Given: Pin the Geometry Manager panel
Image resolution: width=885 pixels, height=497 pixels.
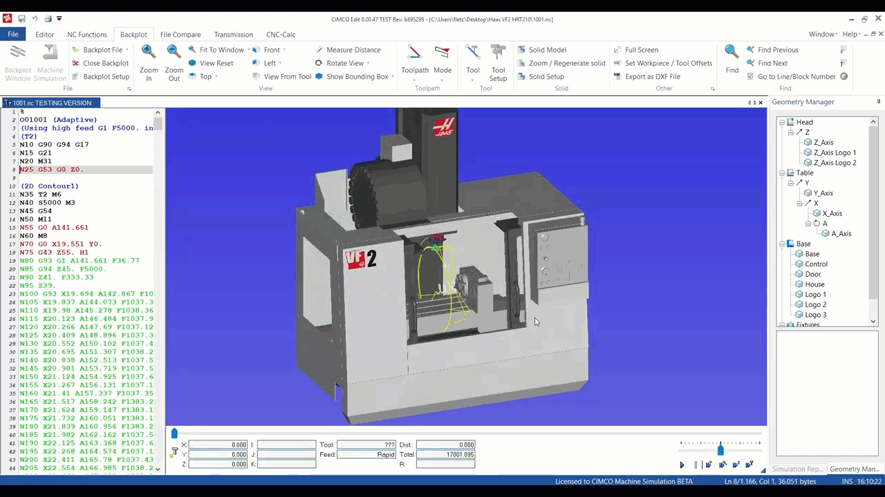Looking at the screenshot, I should (x=878, y=102).
